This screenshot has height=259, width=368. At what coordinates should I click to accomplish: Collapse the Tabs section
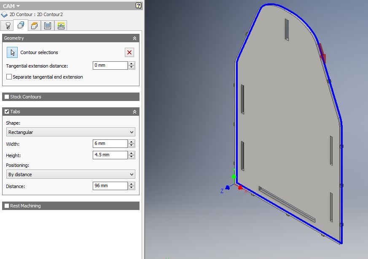(x=134, y=112)
